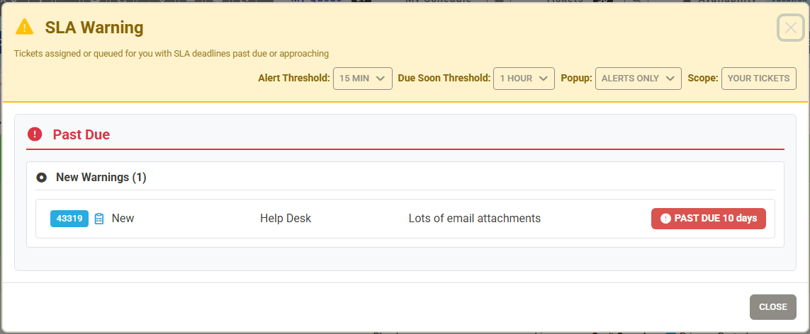Screen dimensions: 810x334
Task: Close the SLA Warning dialog with X
Action: pyautogui.click(x=790, y=28)
